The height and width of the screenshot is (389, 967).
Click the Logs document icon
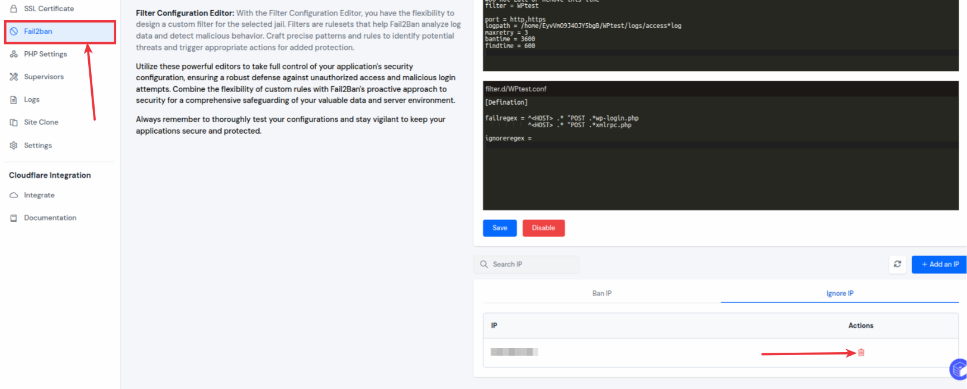(x=14, y=99)
